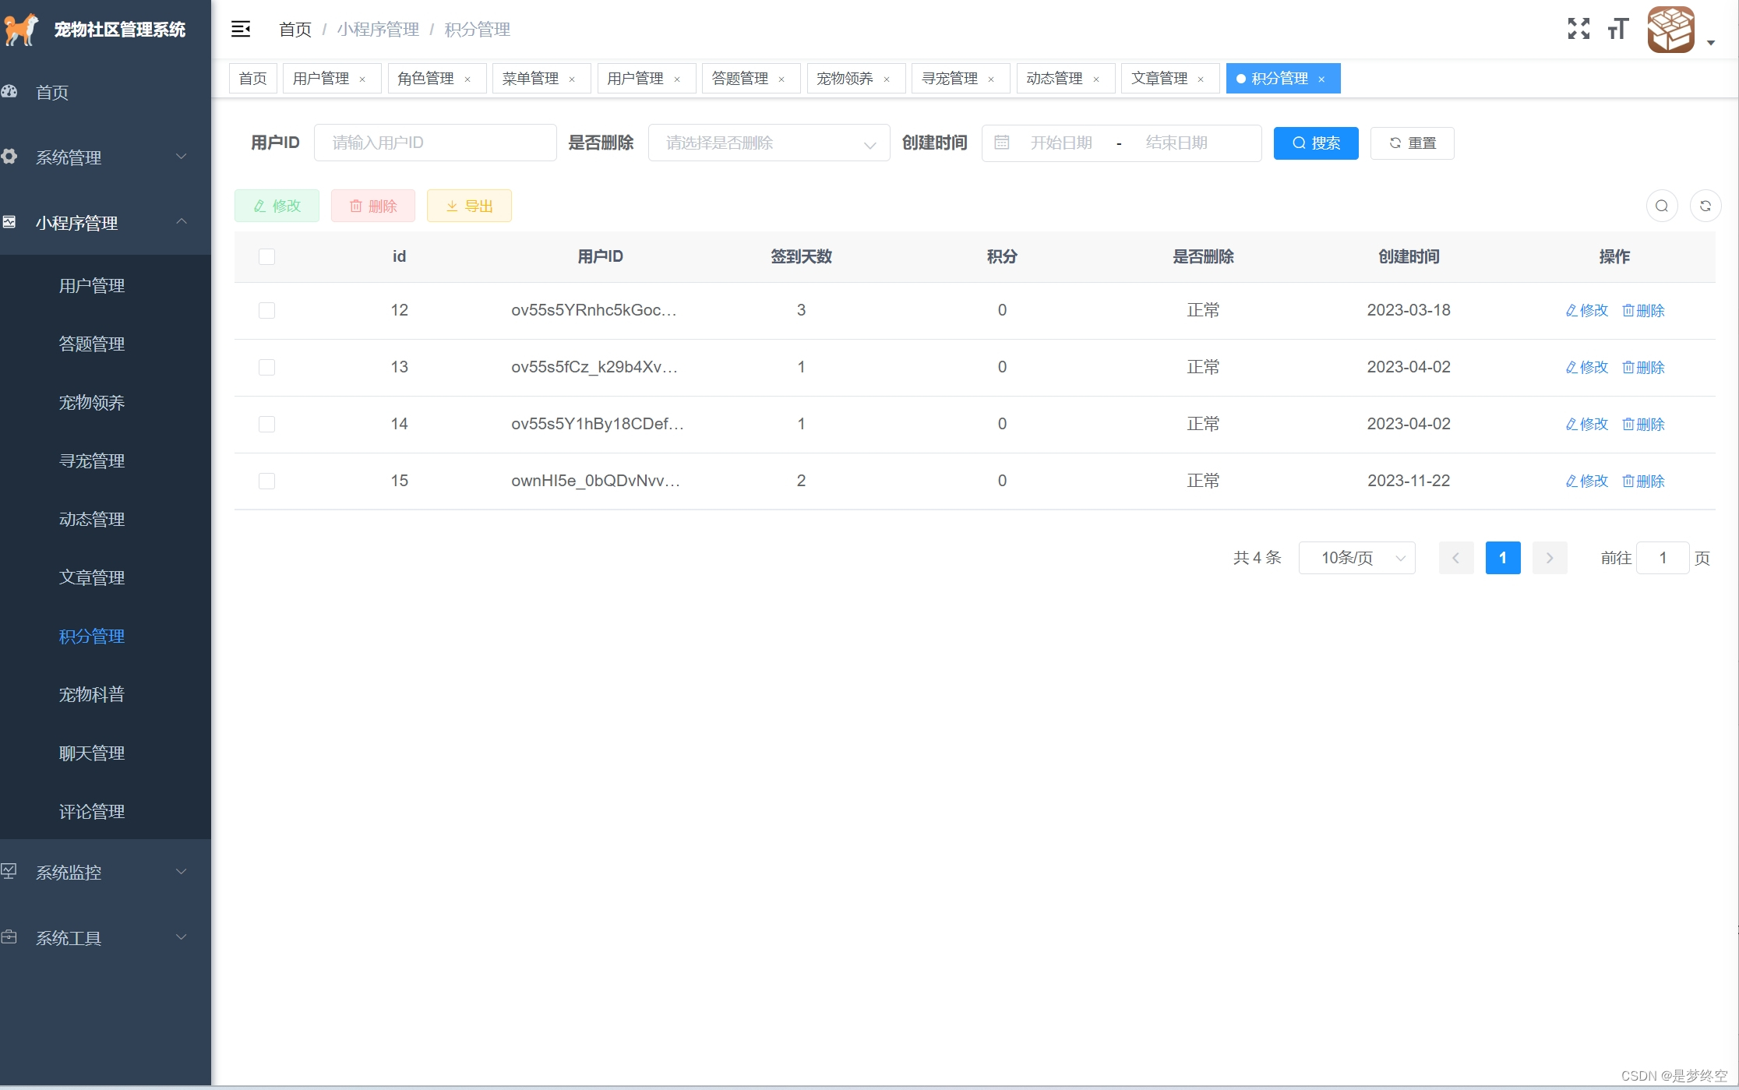Expand the 系统监控 sidebar menu
This screenshot has width=1739, height=1090.
105,872
